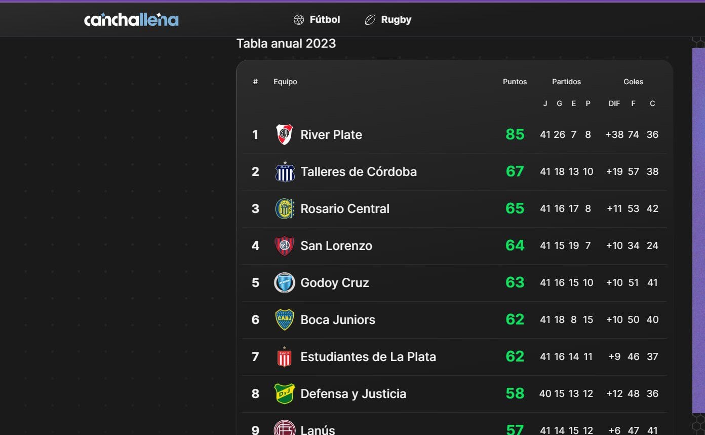The height and width of the screenshot is (435, 705).
Task: Open the River Plate team link
Action: (331, 135)
